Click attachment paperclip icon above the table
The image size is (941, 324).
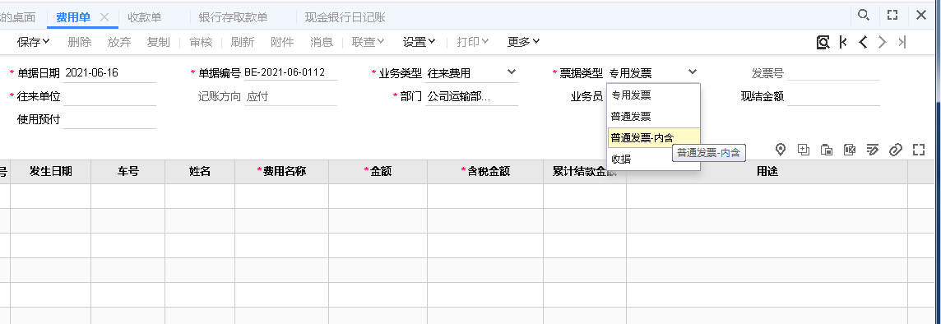point(896,150)
